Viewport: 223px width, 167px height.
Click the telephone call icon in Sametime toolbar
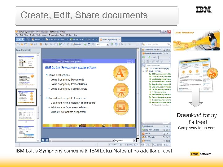148,62
